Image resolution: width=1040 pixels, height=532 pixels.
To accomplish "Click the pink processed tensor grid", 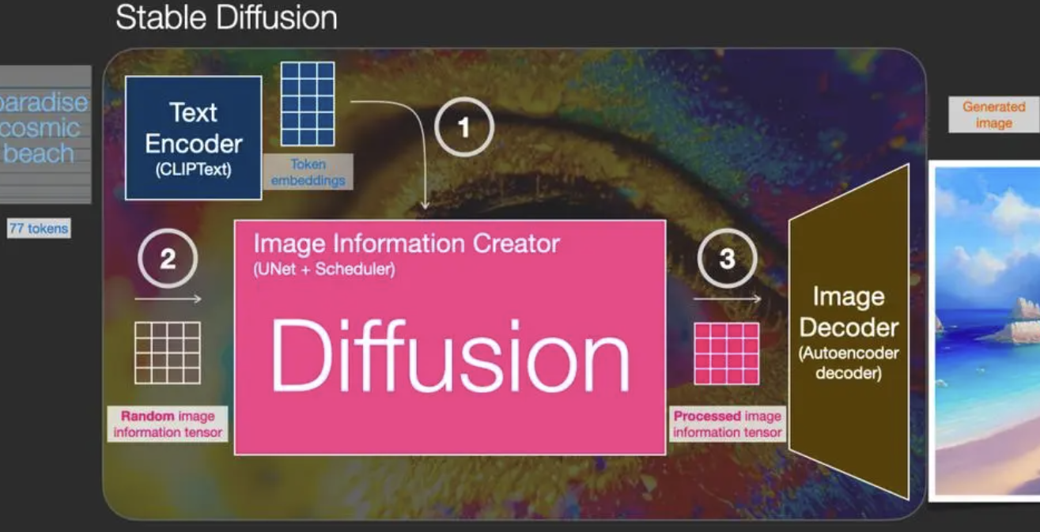I will (727, 353).
